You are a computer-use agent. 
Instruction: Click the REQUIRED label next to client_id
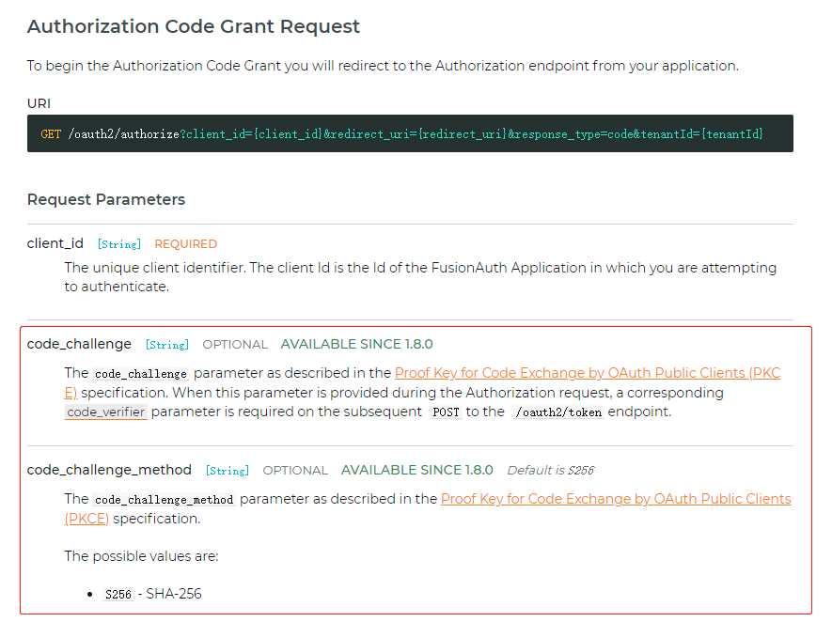185,243
